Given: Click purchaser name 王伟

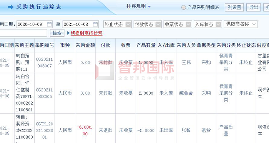Looking at the screenshot, I should pos(186,62).
